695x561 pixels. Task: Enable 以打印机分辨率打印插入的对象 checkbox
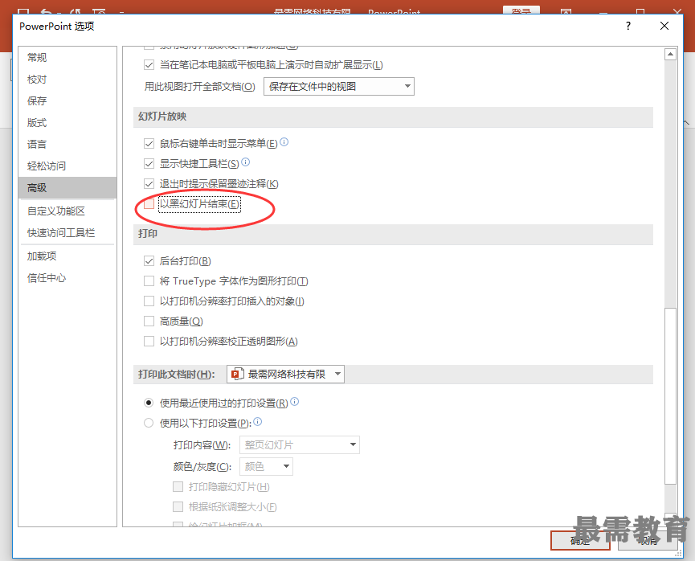(x=149, y=301)
